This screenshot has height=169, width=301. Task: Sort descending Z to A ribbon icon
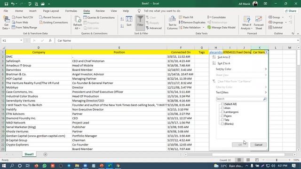(x=122, y=26)
